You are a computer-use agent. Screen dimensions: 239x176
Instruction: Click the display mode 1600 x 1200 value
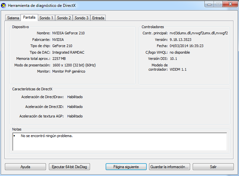coord(74,65)
